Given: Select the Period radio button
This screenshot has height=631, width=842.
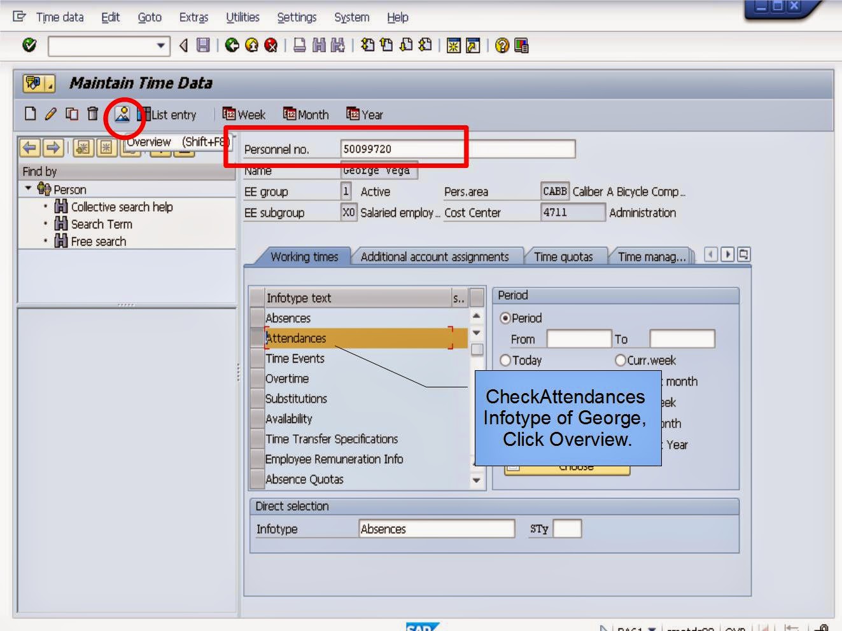Looking at the screenshot, I should (506, 318).
